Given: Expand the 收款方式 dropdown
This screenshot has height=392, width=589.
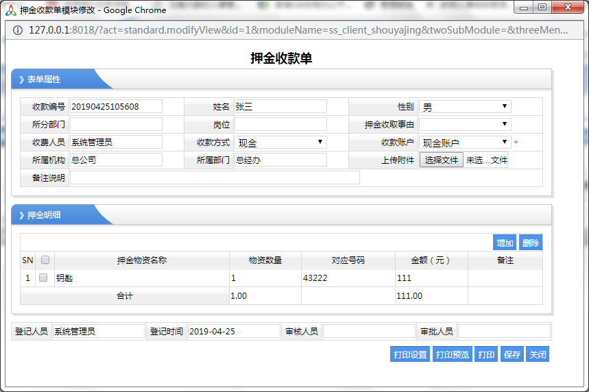Looking at the screenshot, I should pyautogui.click(x=280, y=143).
